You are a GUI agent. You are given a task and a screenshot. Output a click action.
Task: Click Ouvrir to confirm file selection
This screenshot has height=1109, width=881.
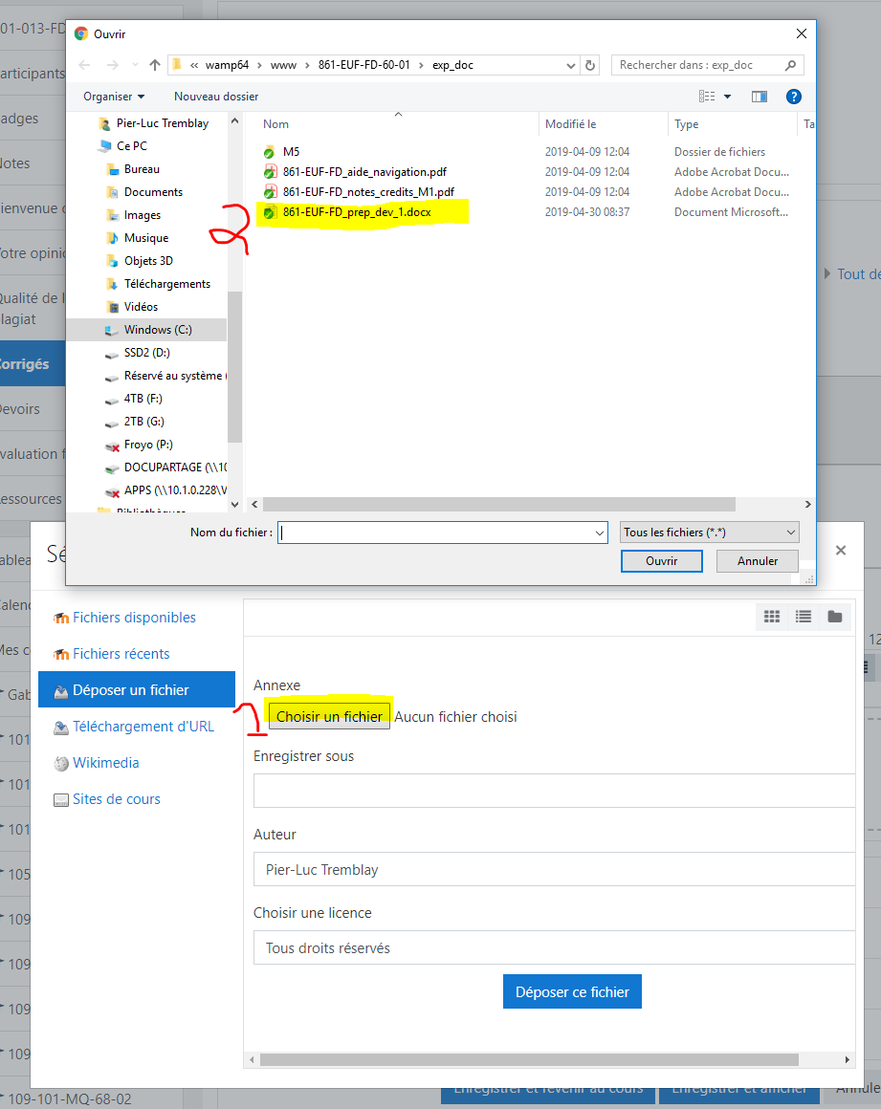[x=661, y=561]
